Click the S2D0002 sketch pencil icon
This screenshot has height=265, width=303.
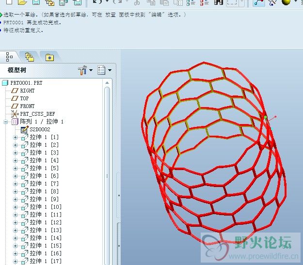coord(25,129)
